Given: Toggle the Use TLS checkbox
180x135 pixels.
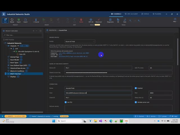Looking at the screenshot, I should pos(66,102).
